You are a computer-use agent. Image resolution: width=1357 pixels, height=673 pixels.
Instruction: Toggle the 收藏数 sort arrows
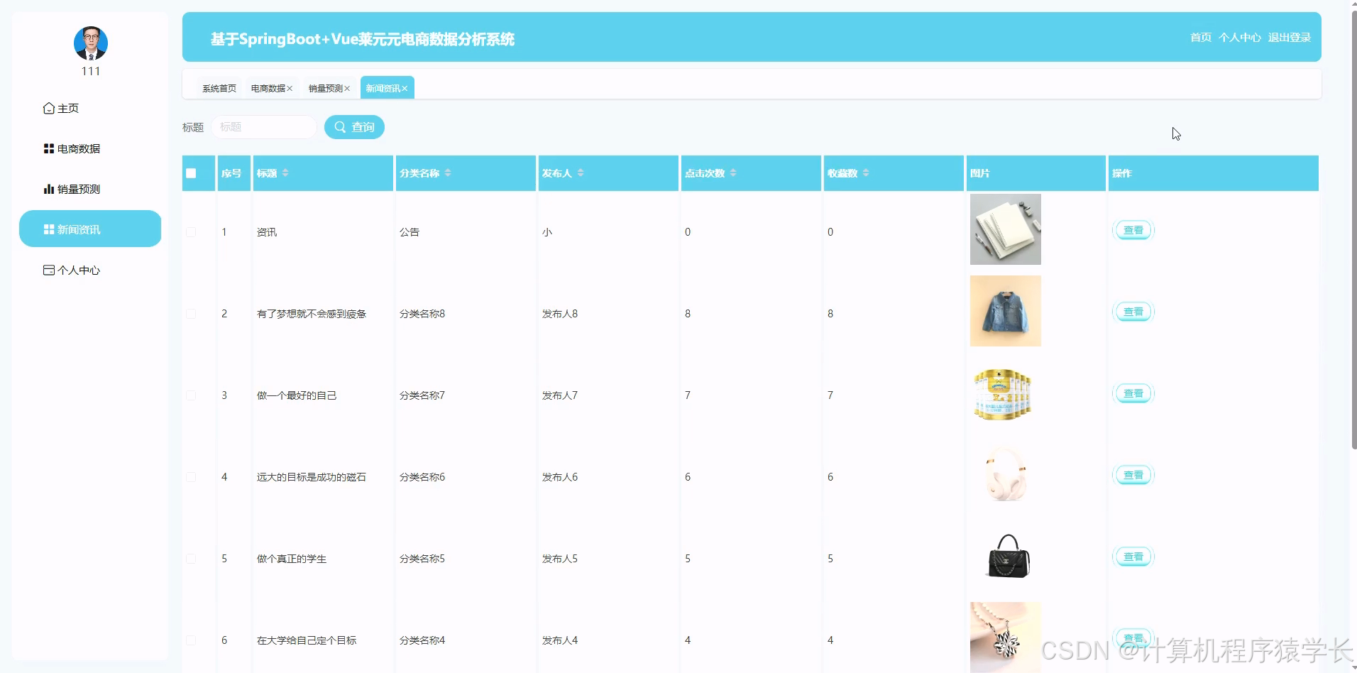[x=867, y=173]
